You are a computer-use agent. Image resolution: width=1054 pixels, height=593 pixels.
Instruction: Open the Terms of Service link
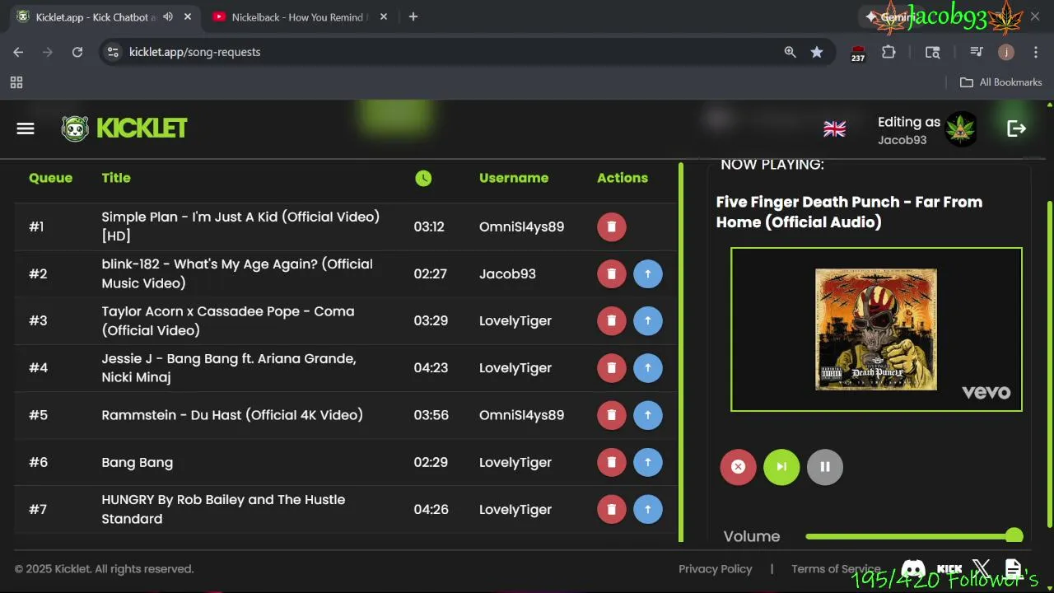tap(836, 569)
